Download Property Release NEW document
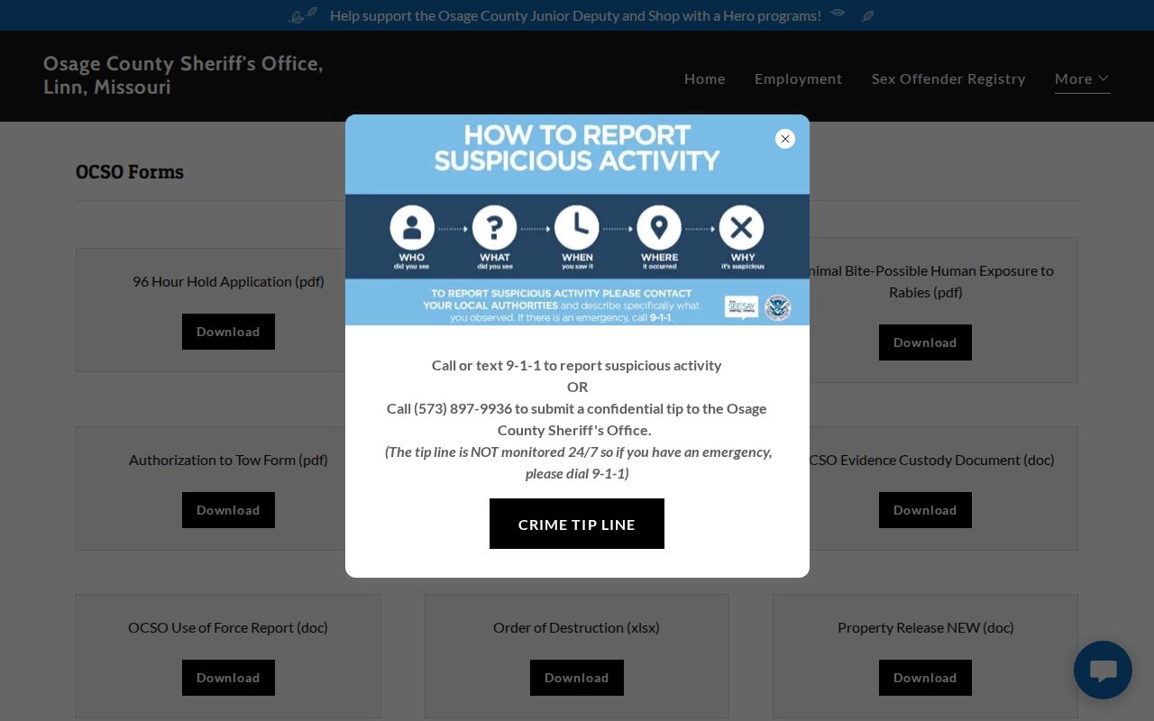 click(925, 678)
